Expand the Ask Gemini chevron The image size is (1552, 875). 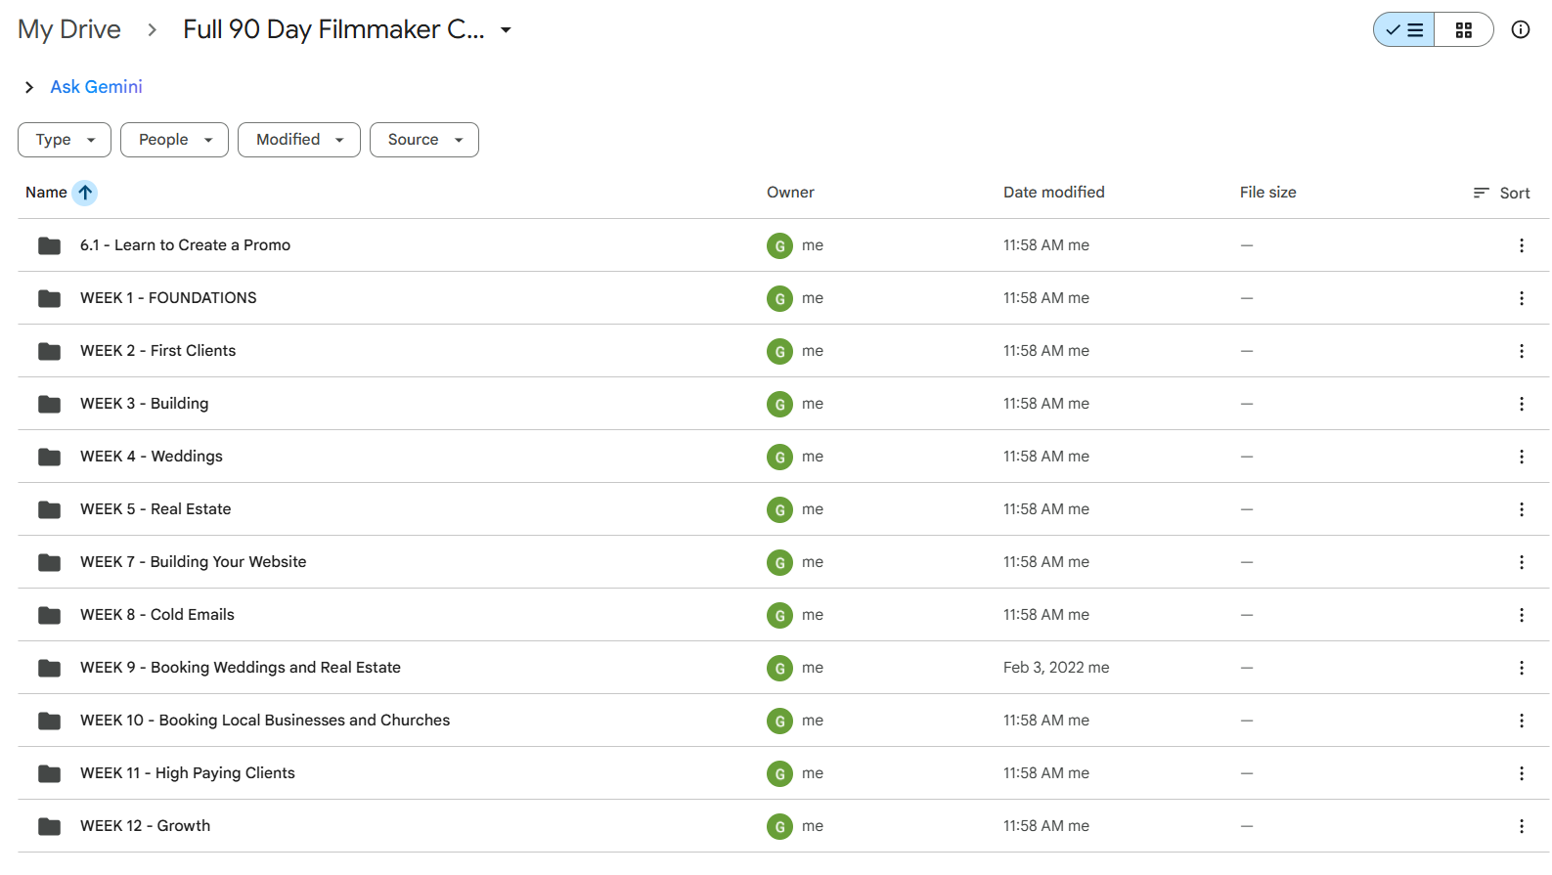pos(29,87)
